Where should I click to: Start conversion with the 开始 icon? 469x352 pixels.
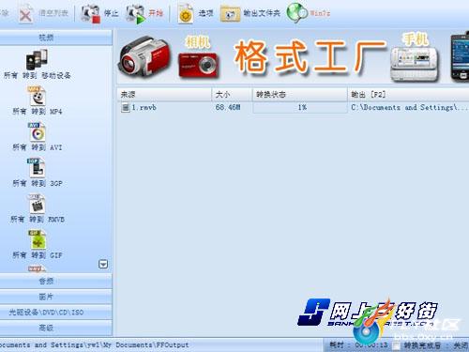point(135,14)
